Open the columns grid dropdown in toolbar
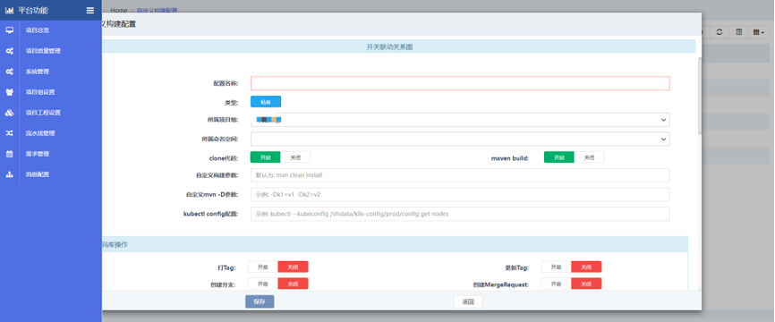 pos(759,32)
